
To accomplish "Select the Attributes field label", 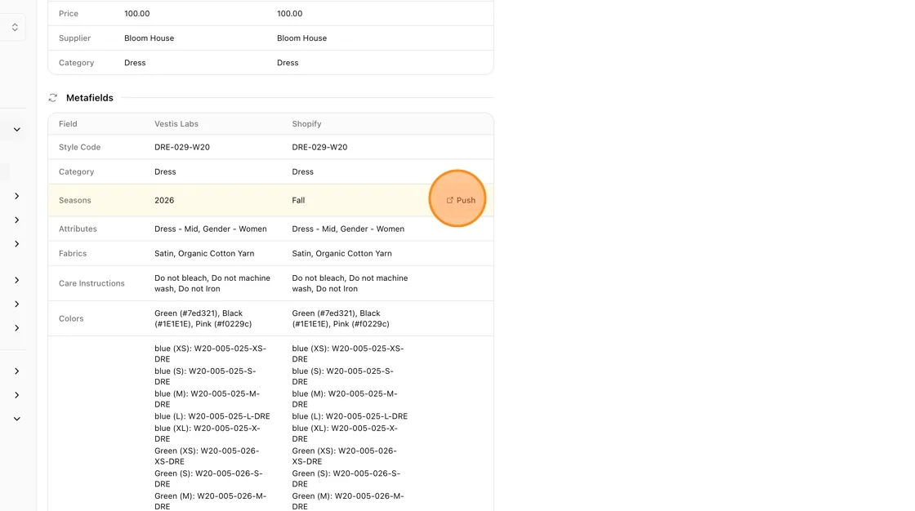I will click(x=78, y=229).
